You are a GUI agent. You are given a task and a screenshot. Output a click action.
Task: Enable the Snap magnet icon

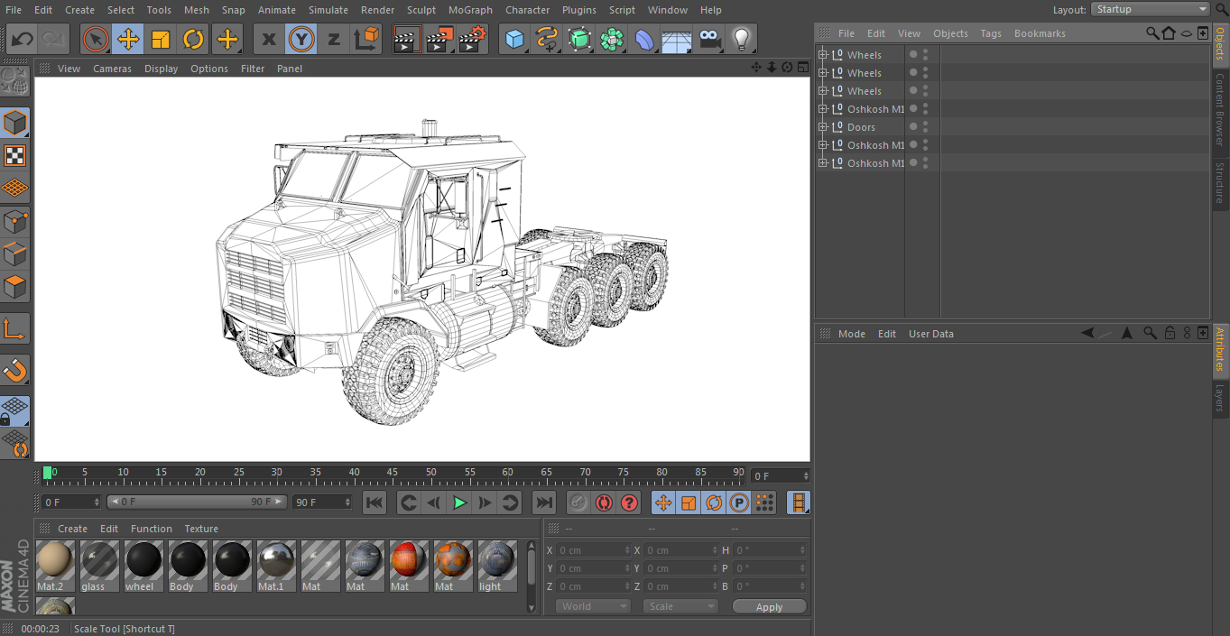tap(15, 370)
